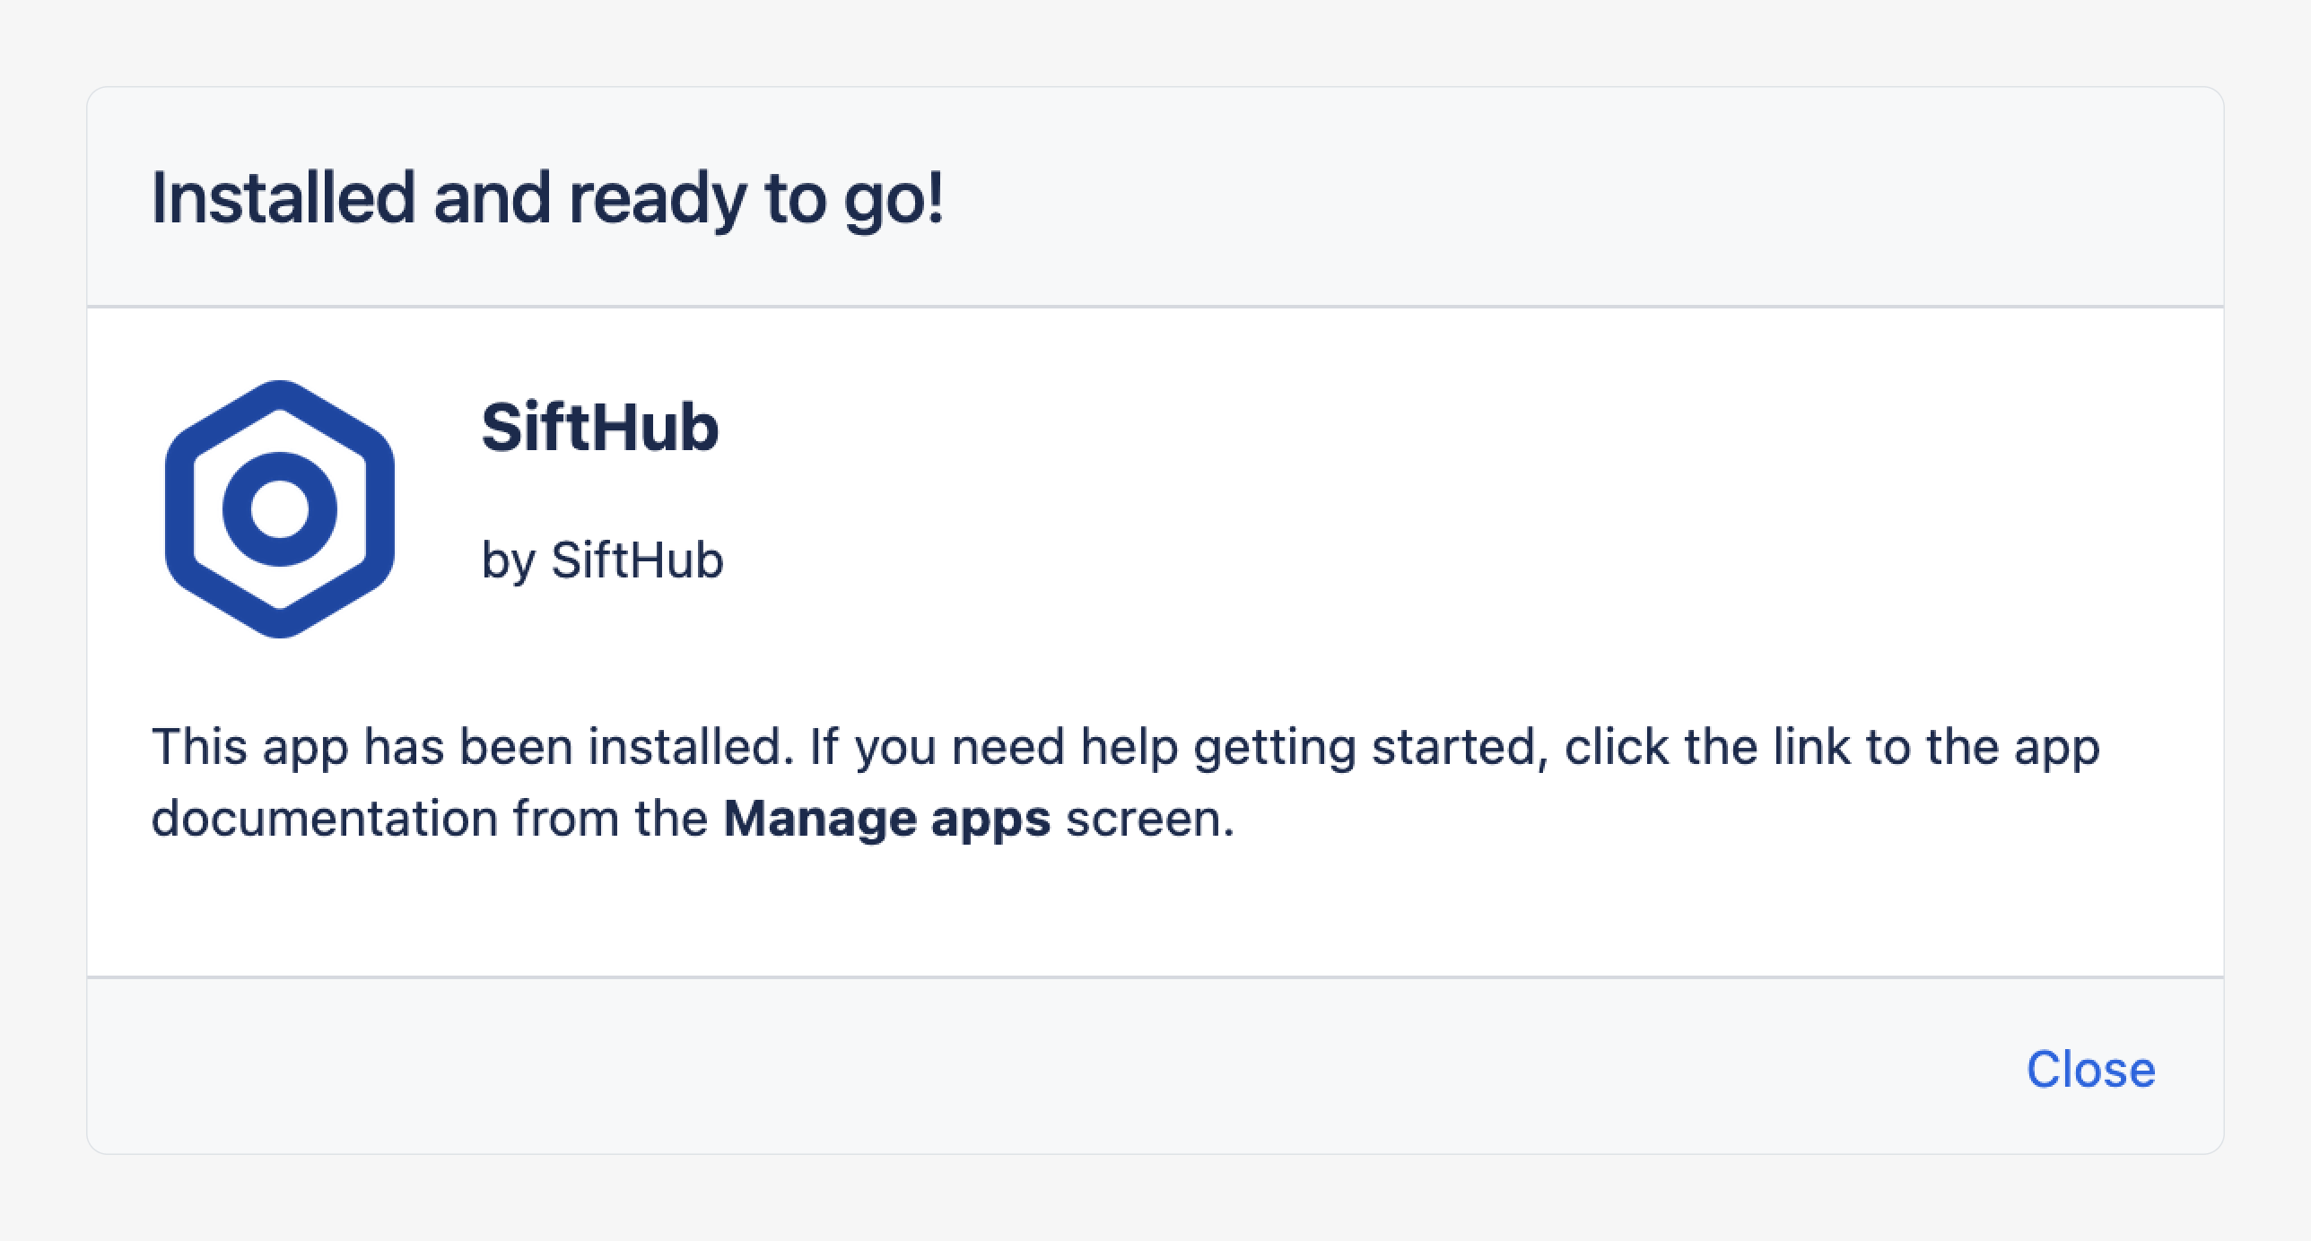This screenshot has height=1241, width=2311.
Task: Click the bold SiftHub app name
Action: click(x=599, y=427)
